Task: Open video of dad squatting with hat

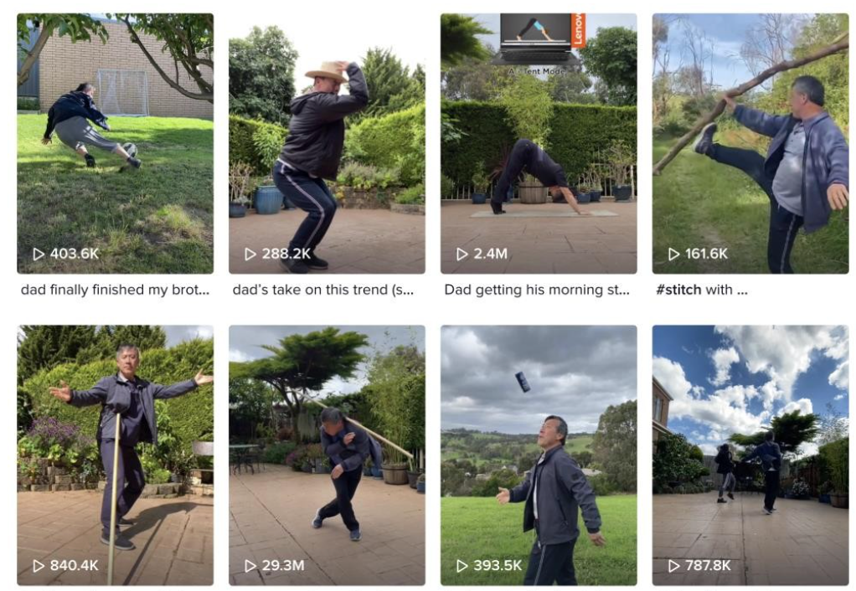Action: [x=327, y=143]
